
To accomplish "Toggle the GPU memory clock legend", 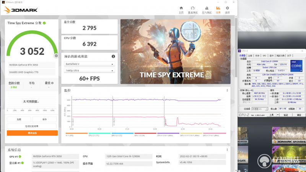I will [191, 134].
